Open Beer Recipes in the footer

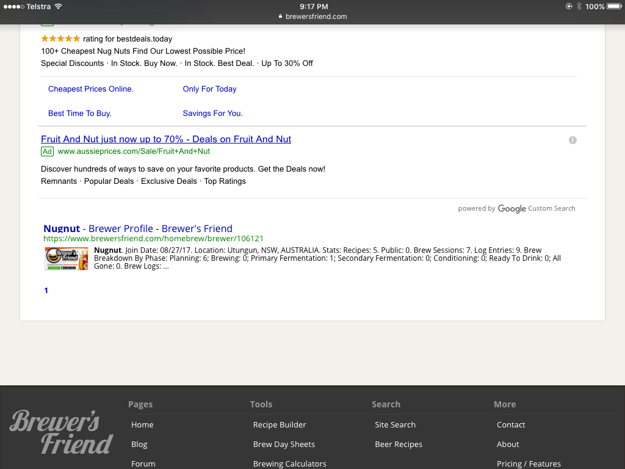[x=399, y=445]
